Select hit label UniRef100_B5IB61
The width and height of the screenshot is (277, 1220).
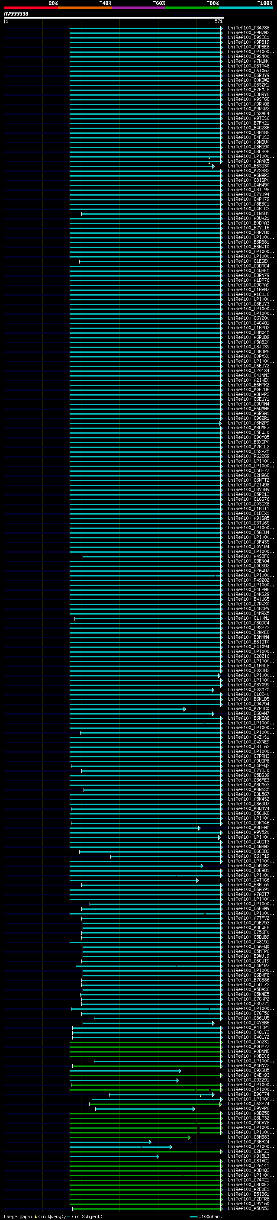248,1194
